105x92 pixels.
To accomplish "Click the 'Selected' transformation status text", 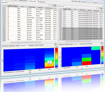I will 87,2.
